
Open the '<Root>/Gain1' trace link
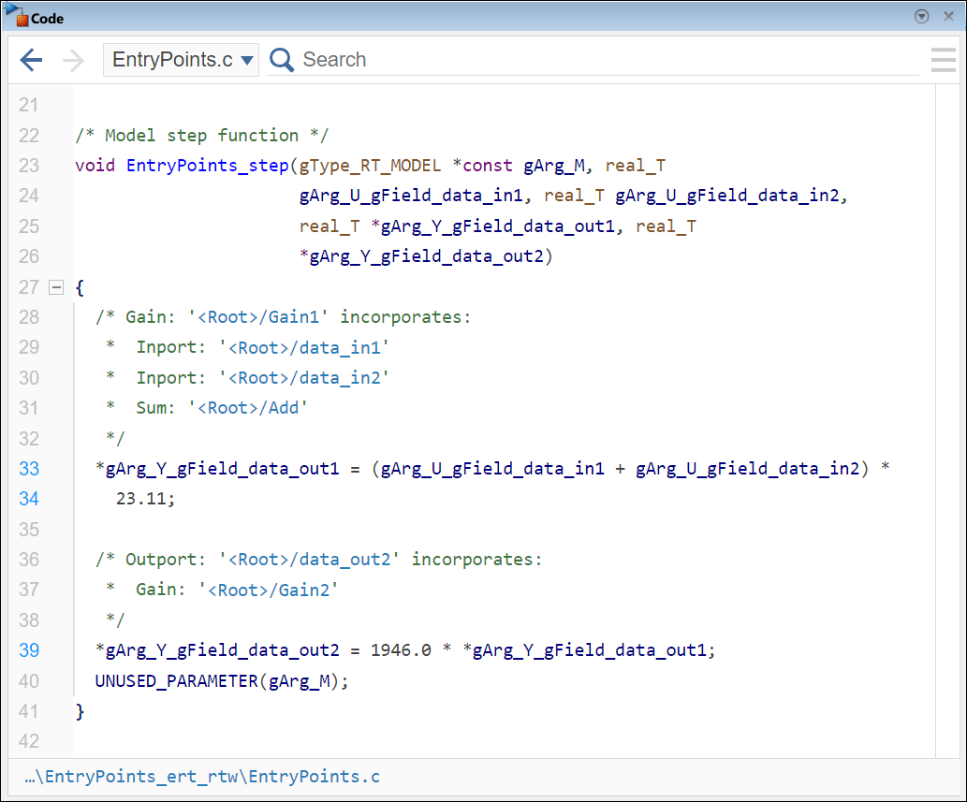click(x=260, y=316)
